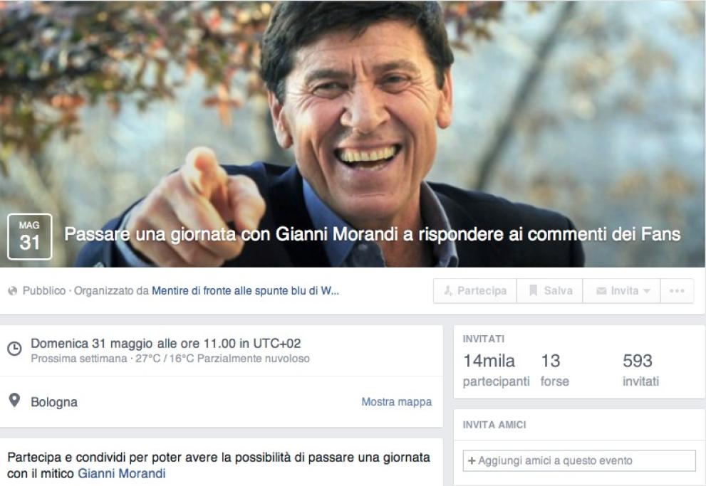Click the Aggiungi amici a questo evento field
Image resolution: width=706 pixels, height=486 pixels.
pyautogui.click(x=579, y=460)
